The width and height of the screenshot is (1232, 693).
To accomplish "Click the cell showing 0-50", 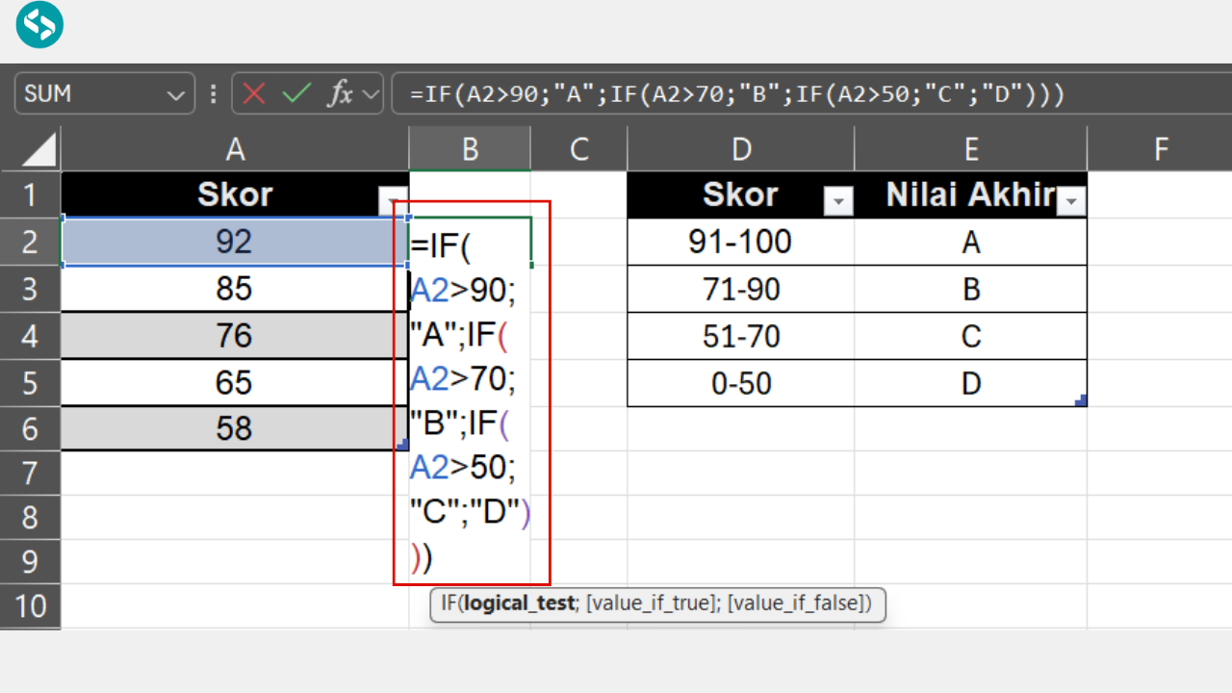I will (x=740, y=382).
